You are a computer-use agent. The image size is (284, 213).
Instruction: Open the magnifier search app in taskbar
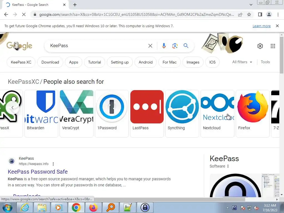(x=110, y=207)
